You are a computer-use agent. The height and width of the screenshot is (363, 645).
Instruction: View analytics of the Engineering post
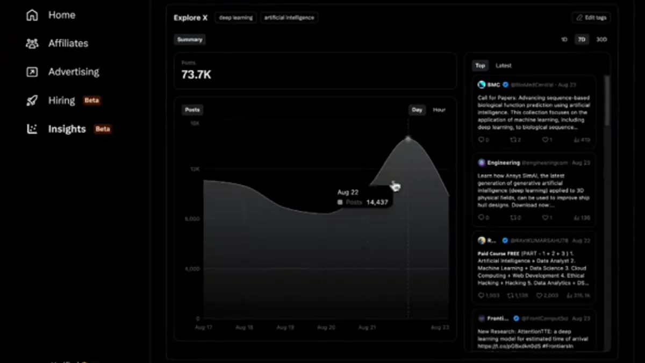[x=582, y=218]
